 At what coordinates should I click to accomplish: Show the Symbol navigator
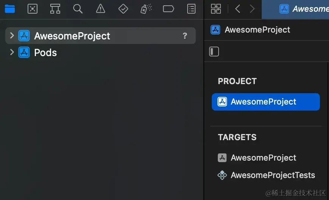click(55, 9)
